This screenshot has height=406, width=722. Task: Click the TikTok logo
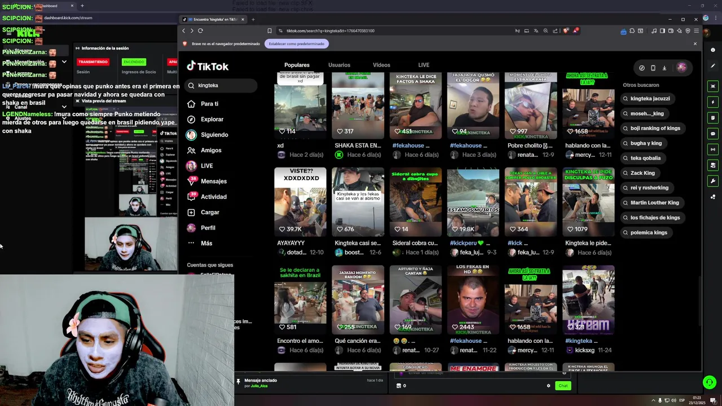(x=208, y=66)
